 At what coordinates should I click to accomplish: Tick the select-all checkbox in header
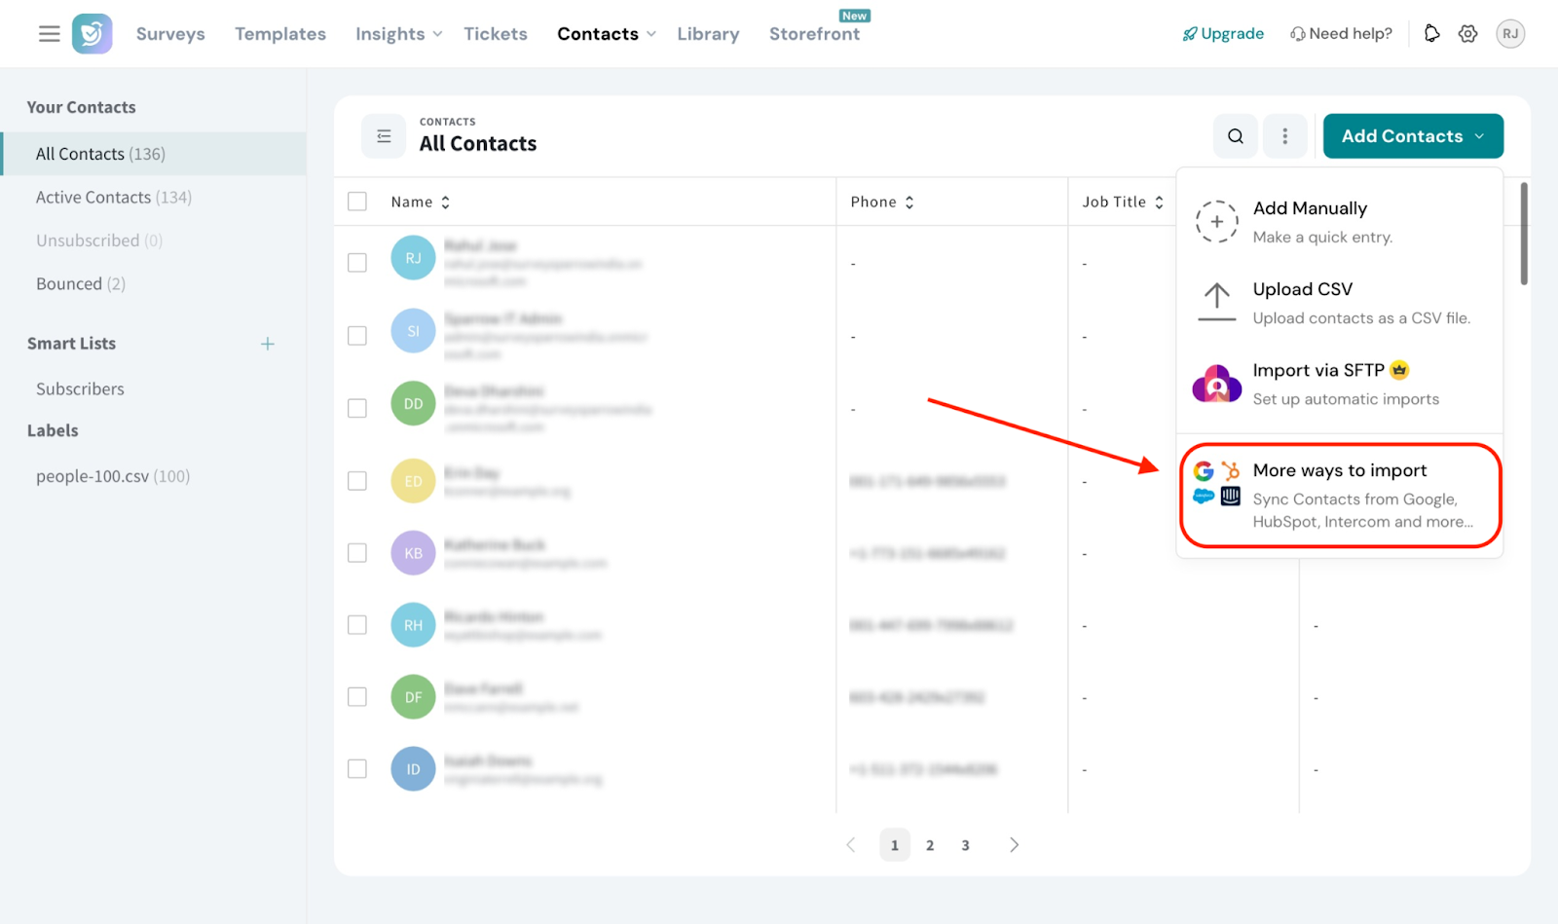click(357, 202)
